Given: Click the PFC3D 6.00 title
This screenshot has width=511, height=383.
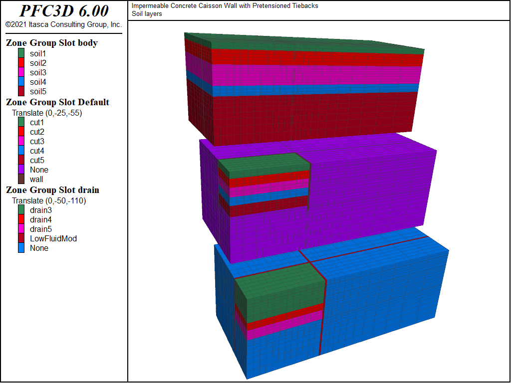Looking at the screenshot, I should pyautogui.click(x=64, y=11).
